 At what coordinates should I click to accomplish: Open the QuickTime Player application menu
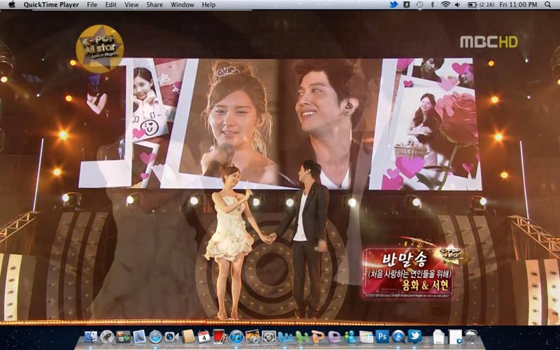pos(51,5)
